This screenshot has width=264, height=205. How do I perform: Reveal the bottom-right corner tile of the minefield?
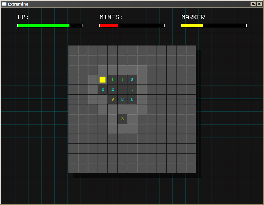point(191,168)
